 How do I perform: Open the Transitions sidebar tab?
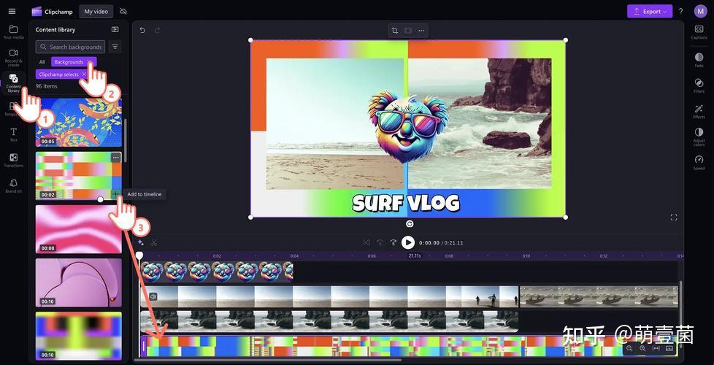pos(14,160)
